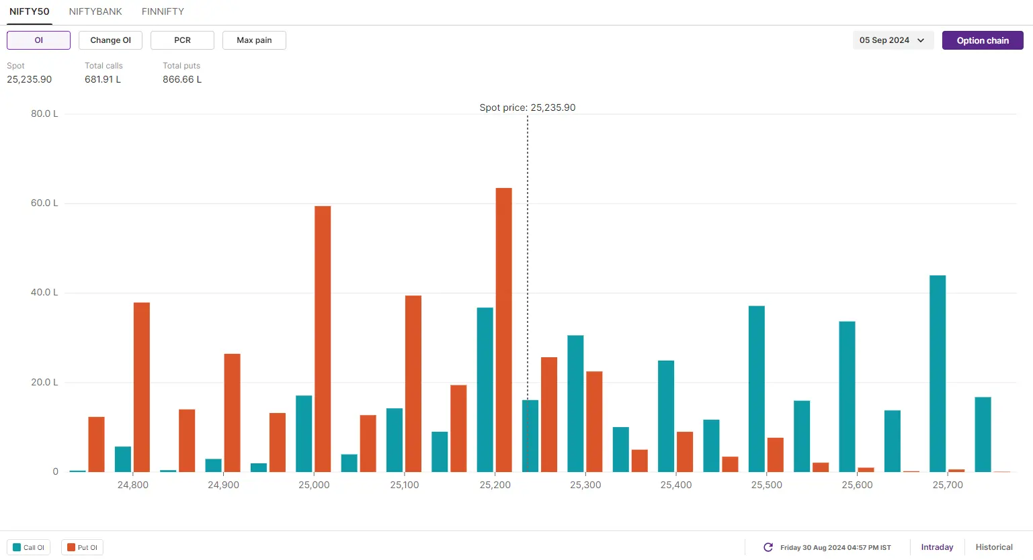Open the Option chain
1033x560 pixels.
983,40
